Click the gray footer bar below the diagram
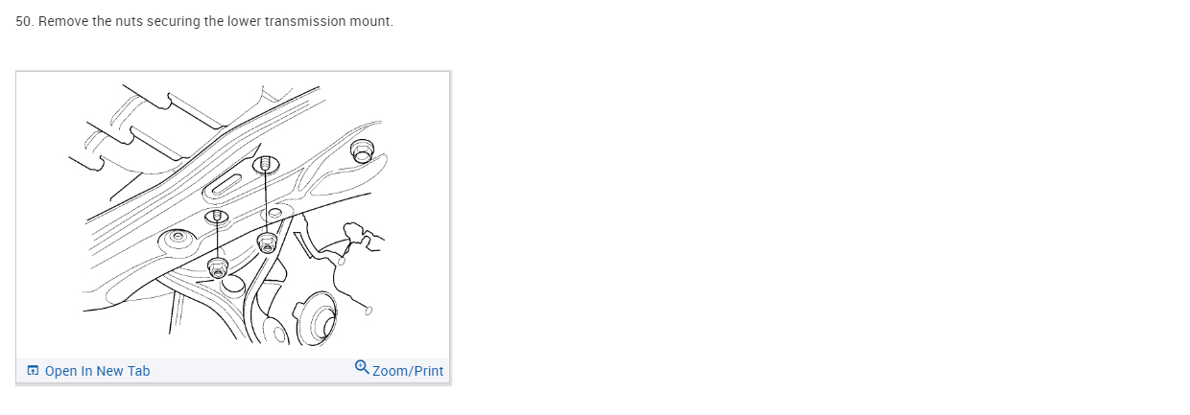This screenshot has width=1190, height=415. click(x=250, y=371)
